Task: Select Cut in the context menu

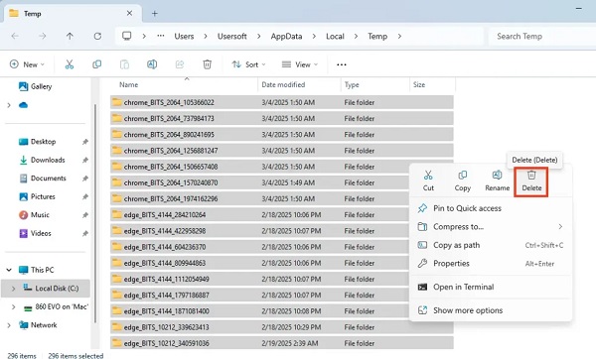Action: [428, 181]
